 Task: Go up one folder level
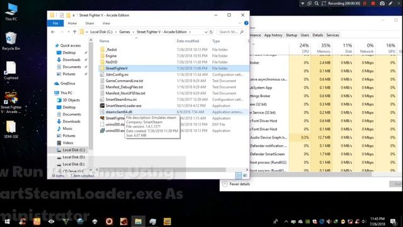click(x=74, y=32)
